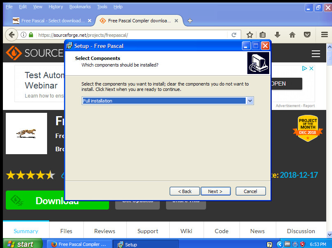Click scrollbar down arrow of web page
This screenshot has height=248, width=332.
click(329, 234)
